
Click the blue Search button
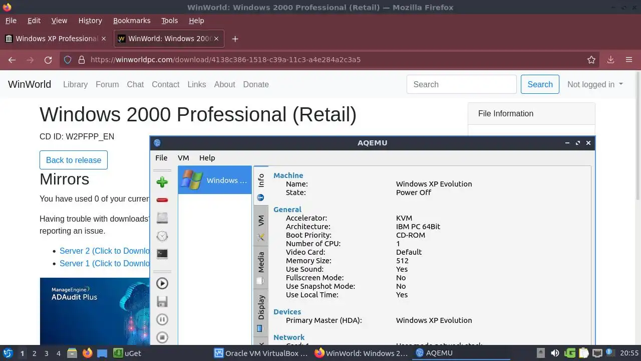[540, 84]
